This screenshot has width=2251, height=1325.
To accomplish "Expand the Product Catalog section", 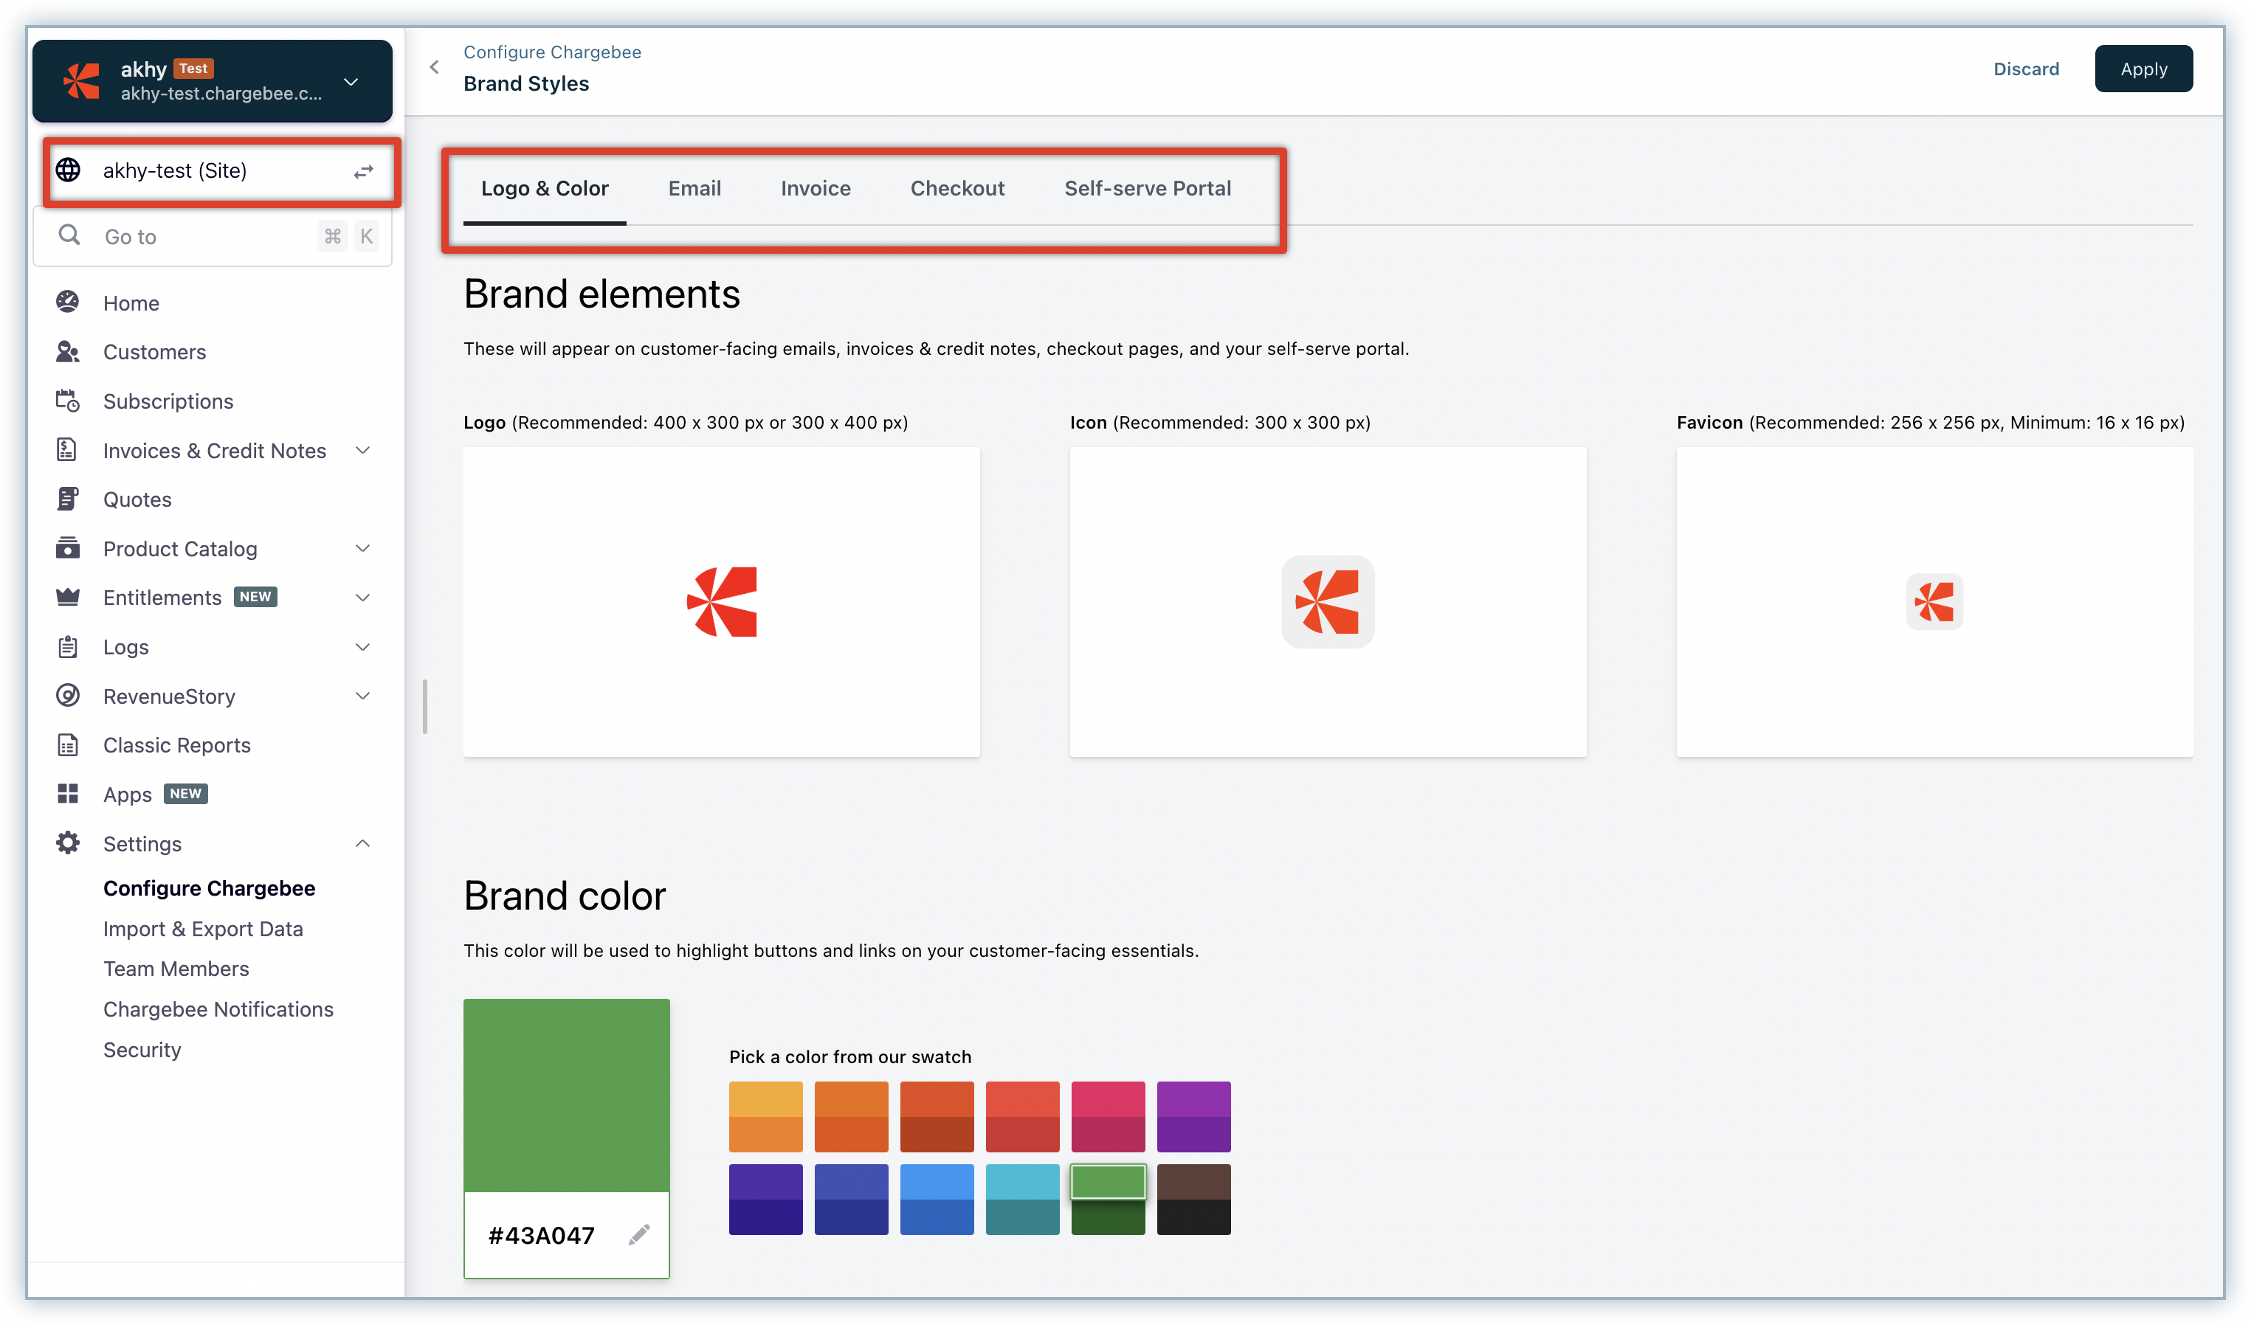I will click(x=362, y=548).
